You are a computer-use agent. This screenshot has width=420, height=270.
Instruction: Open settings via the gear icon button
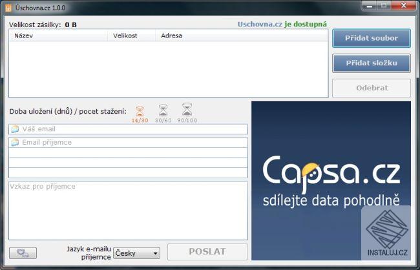tap(23, 253)
